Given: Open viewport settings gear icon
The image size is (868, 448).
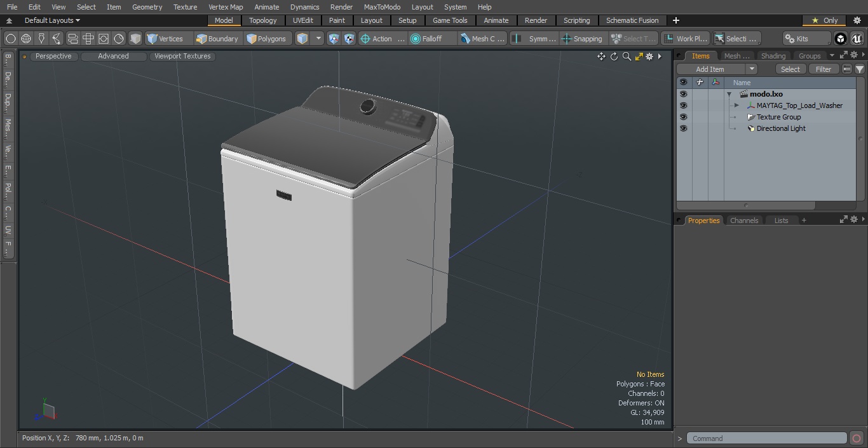Looking at the screenshot, I should point(649,57).
